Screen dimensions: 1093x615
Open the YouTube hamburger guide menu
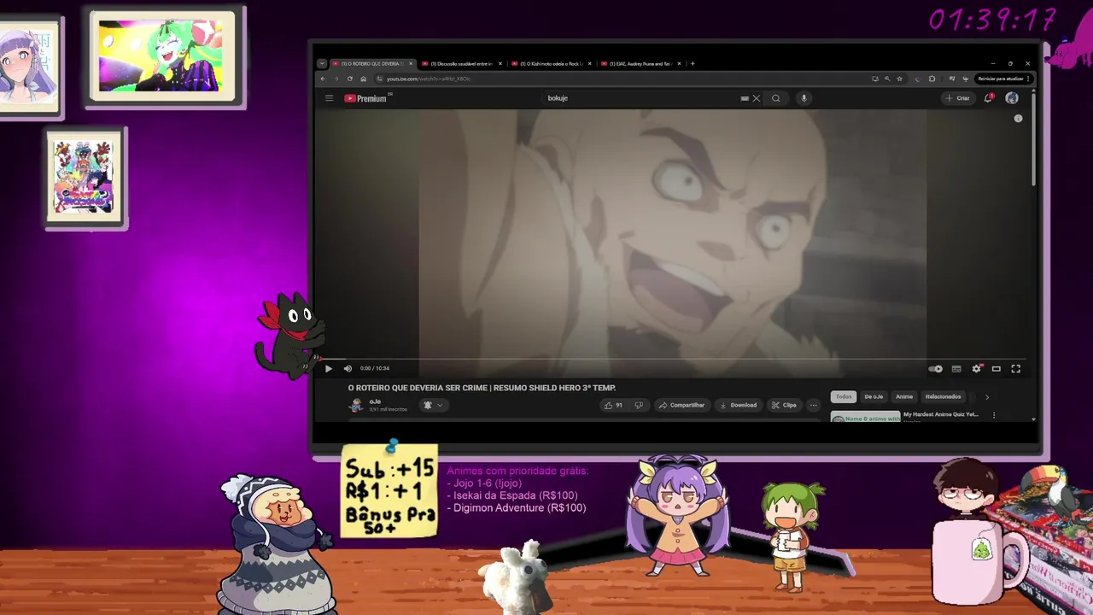pos(329,98)
